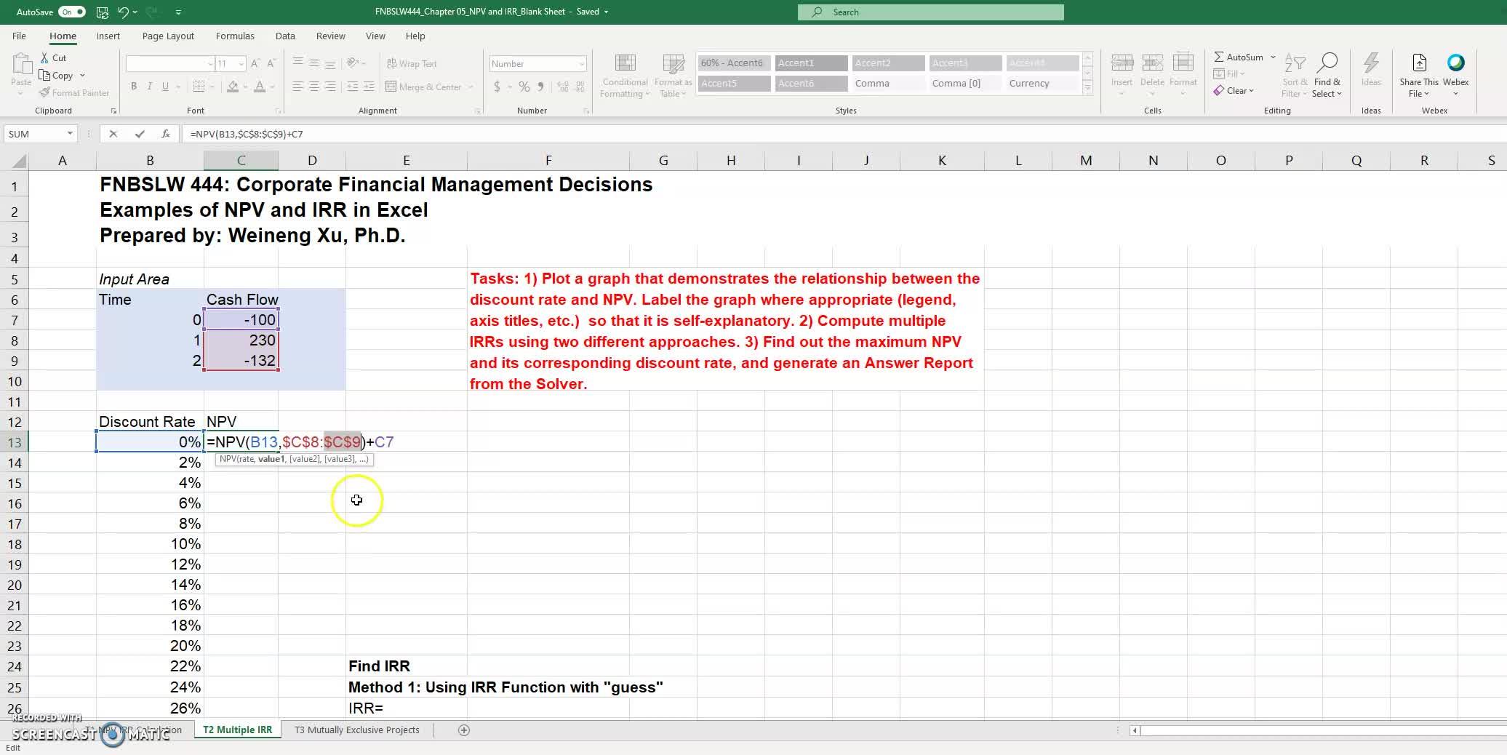Click the percent style icon
Screen dimensions: 1507x755
[x=524, y=87]
